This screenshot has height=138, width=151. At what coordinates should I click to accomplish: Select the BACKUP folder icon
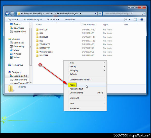click(37, 30)
